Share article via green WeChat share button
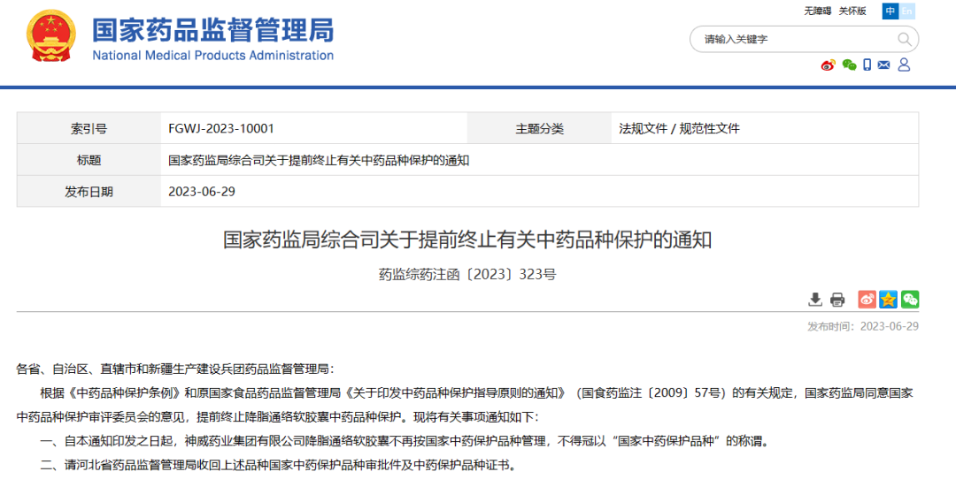Screen dimensions: 956x487 click(910, 300)
